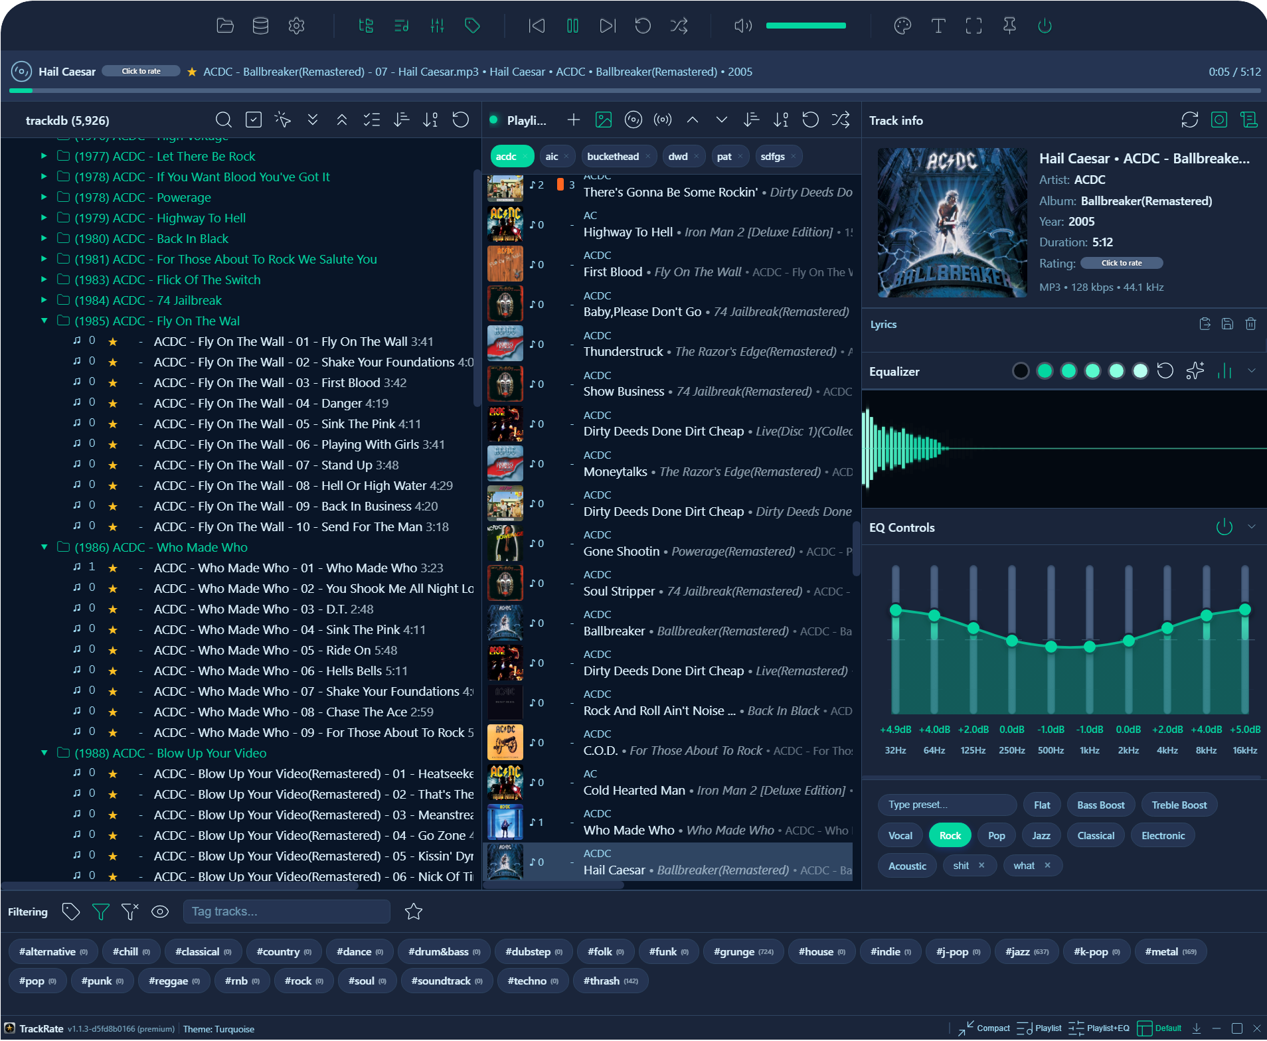Viewport: 1267px width, 1041px height.
Task: Adjust the volume slider in top toolbar
Action: [x=805, y=26]
